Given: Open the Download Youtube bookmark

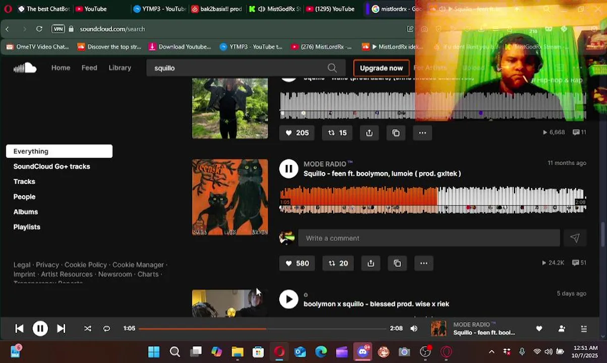Looking at the screenshot, I should pos(179,46).
